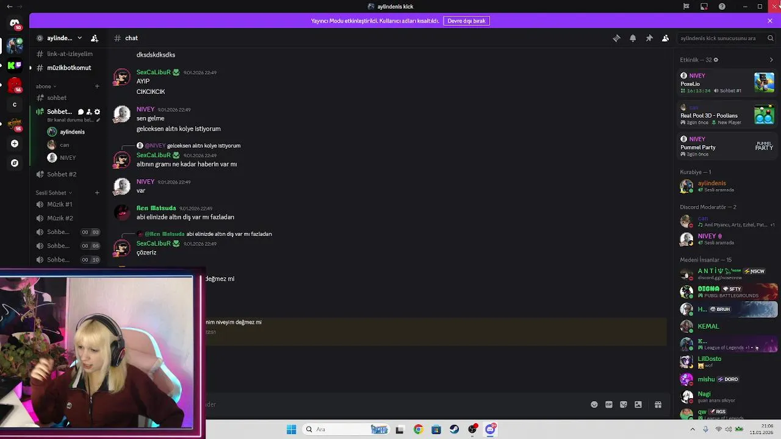Click the image/media icon in message bar
Viewport: 781px width, 439px height.
click(638, 404)
